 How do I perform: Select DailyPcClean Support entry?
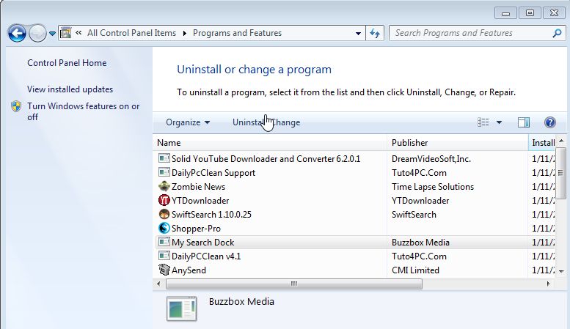pos(213,173)
